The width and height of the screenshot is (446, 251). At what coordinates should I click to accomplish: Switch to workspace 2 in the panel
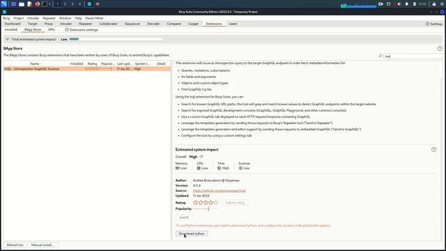[65, 4]
